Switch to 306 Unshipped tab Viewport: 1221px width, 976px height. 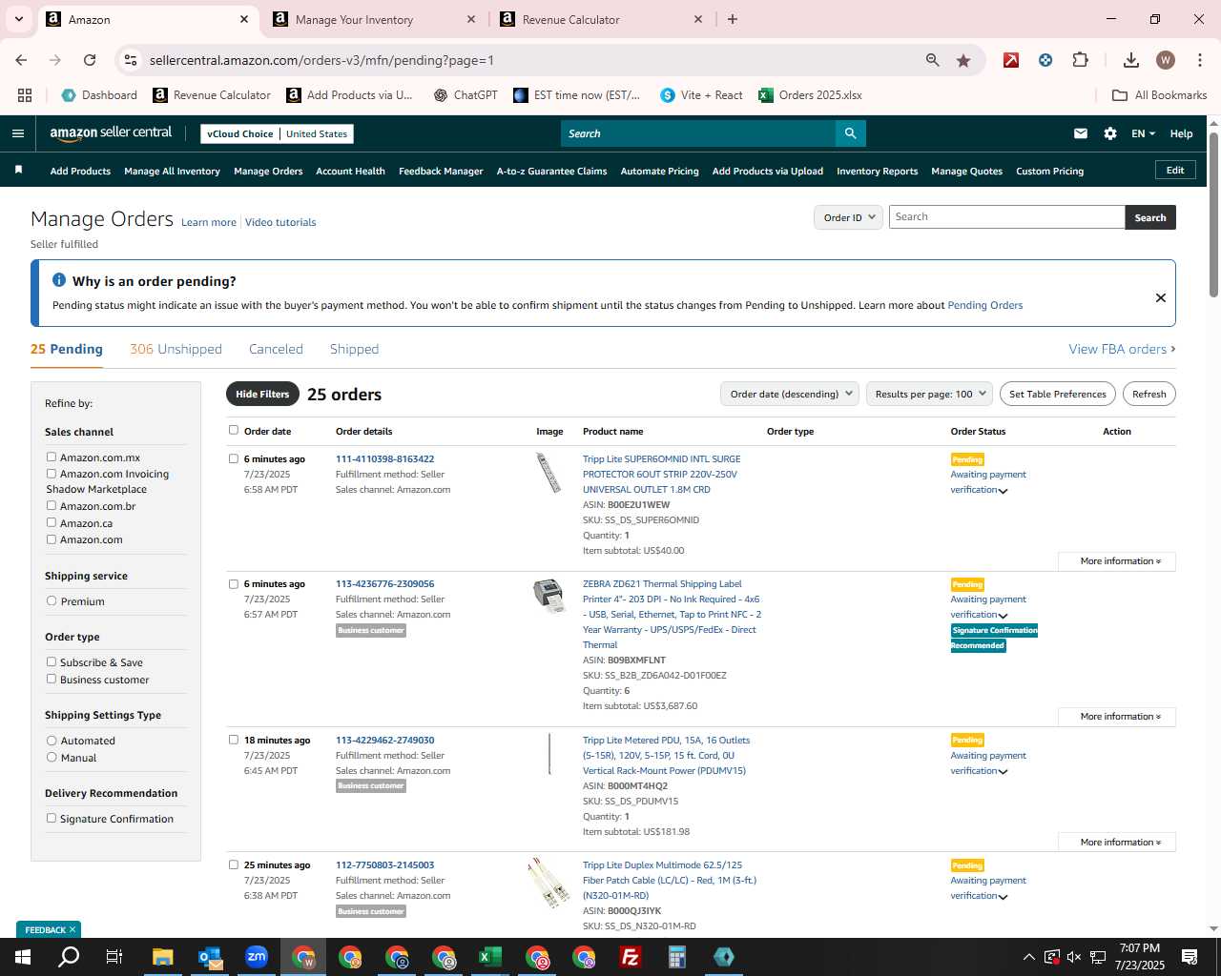(176, 349)
